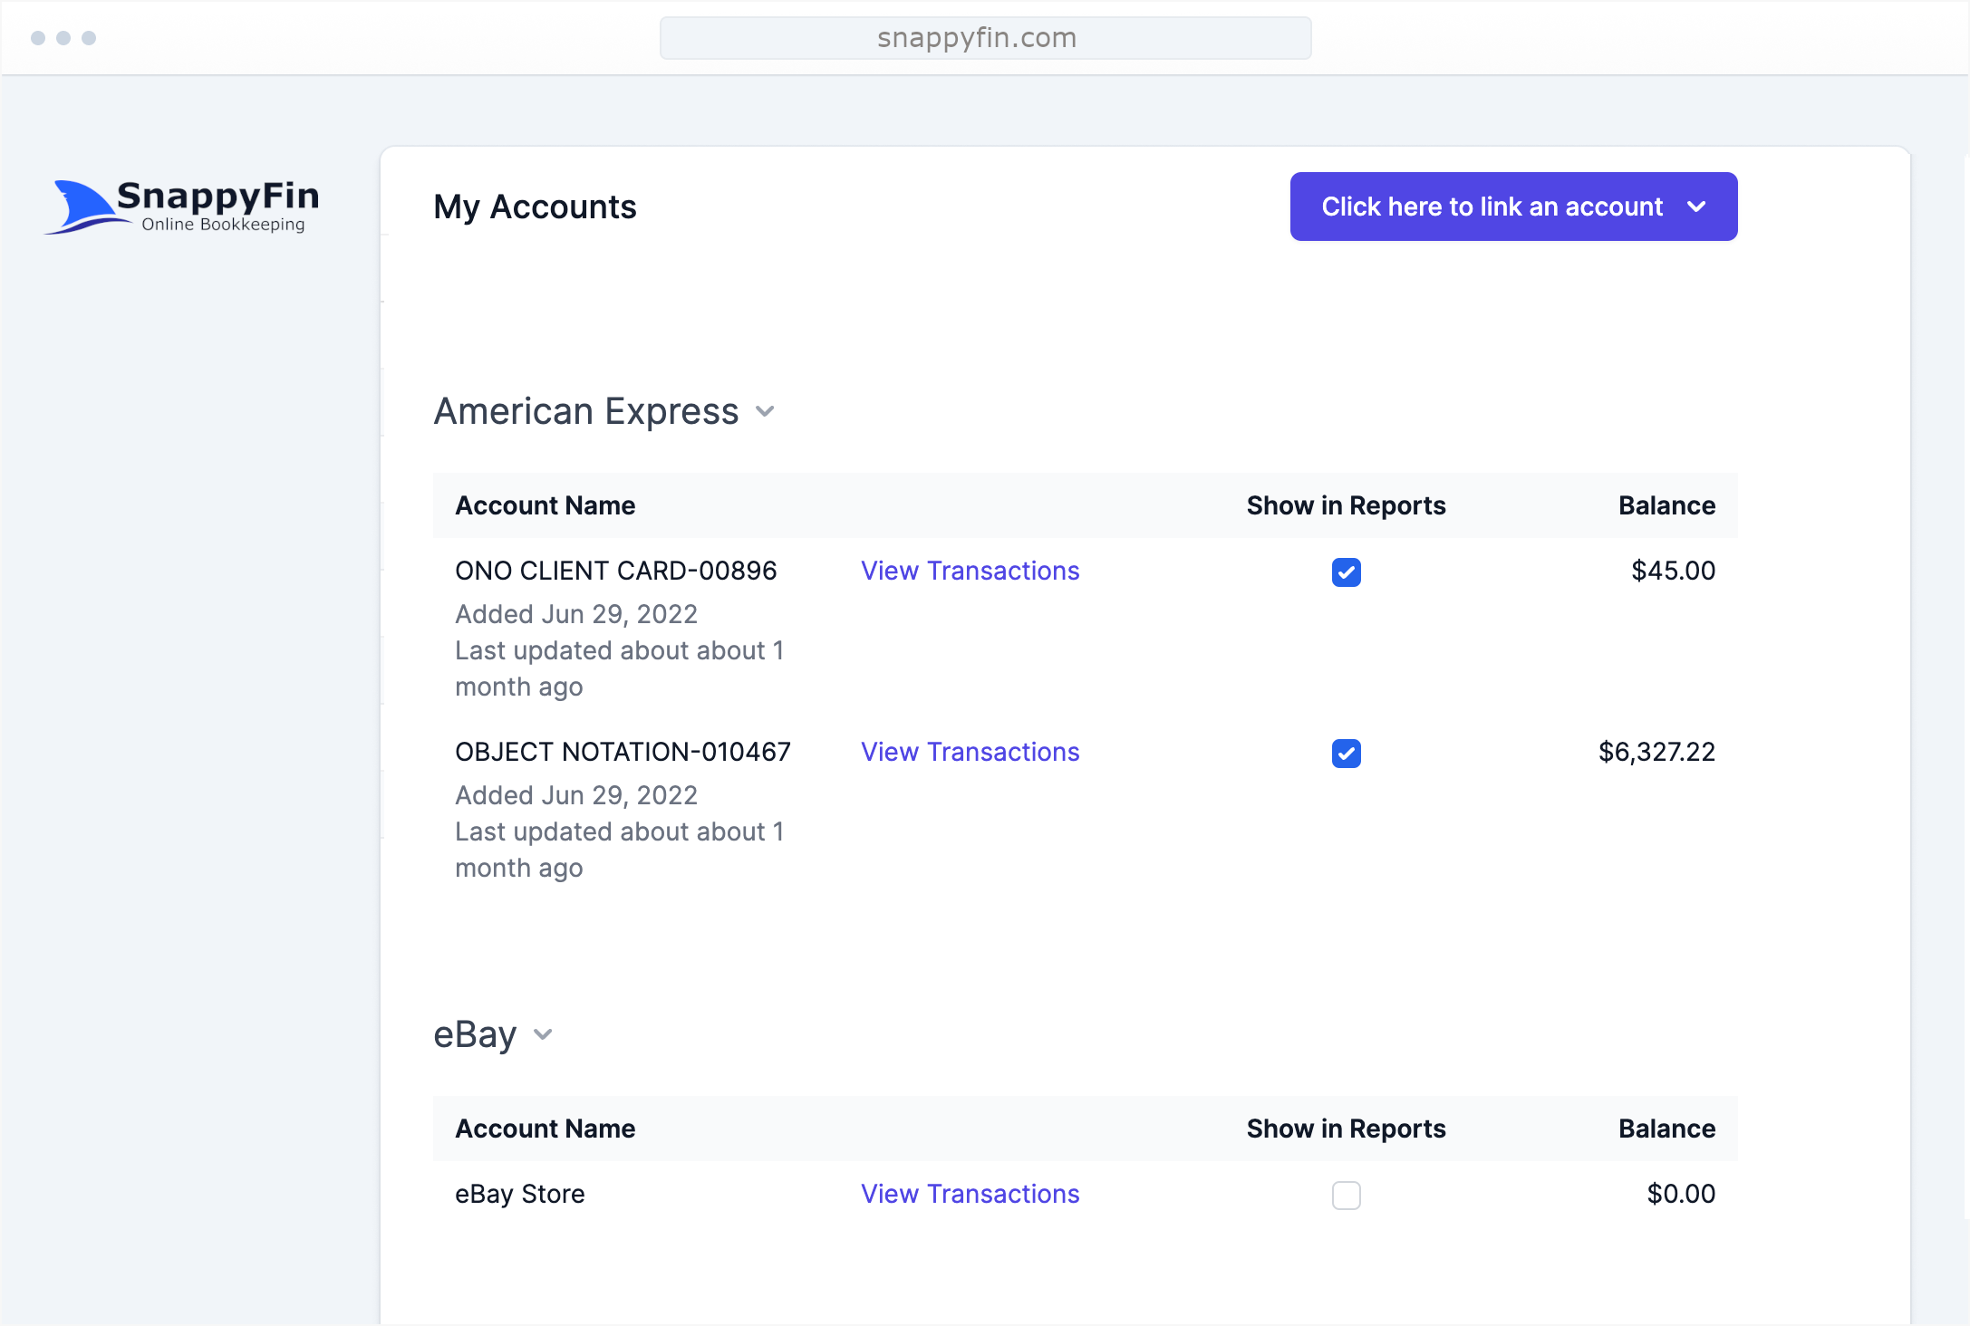Click the eBay heading text
1970x1326 pixels.
click(475, 1034)
